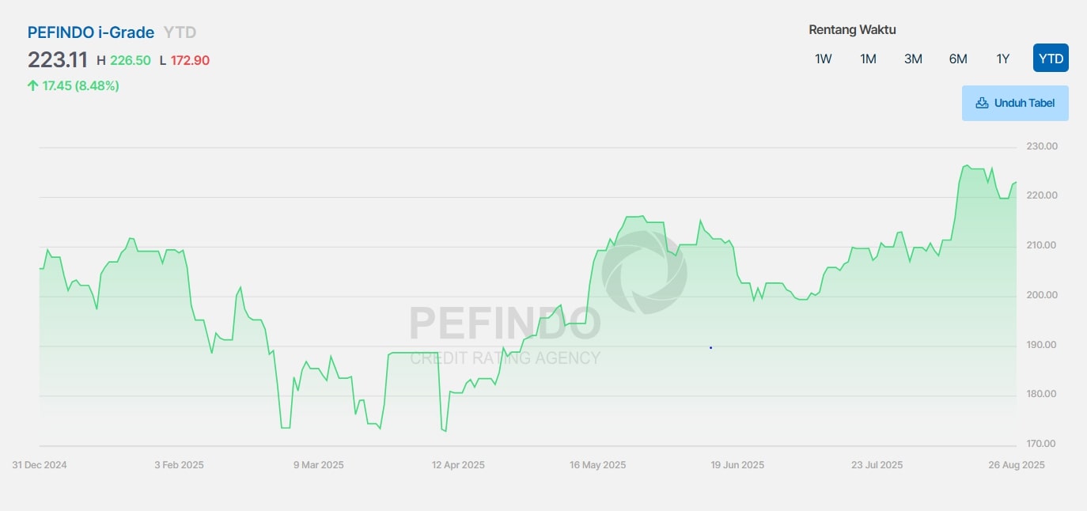Click the 9 Mar 2025 axis date
The height and width of the screenshot is (511, 1087).
(319, 465)
